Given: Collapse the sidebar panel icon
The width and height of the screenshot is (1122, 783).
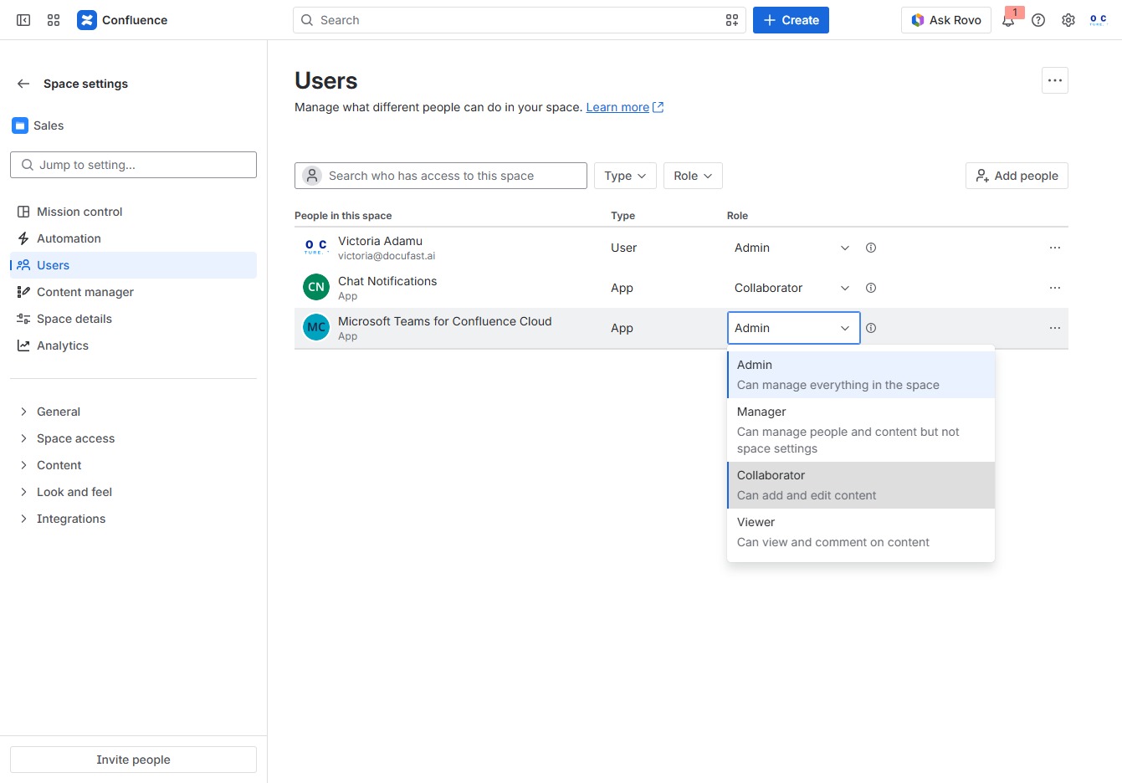Looking at the screenshot, I should [23, 20].
